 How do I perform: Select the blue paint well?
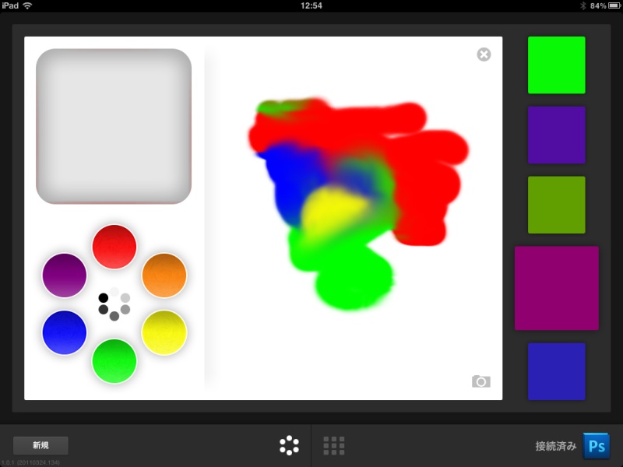pos(65,333)
